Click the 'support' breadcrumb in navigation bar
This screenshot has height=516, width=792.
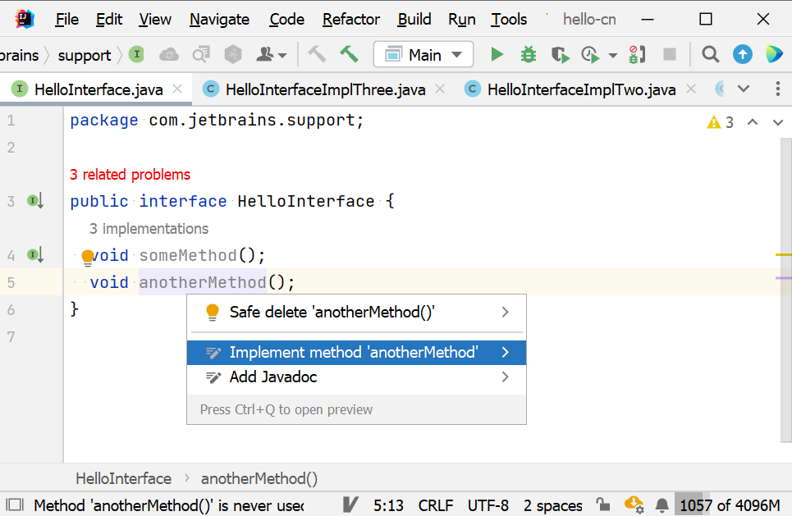(84, 55)
